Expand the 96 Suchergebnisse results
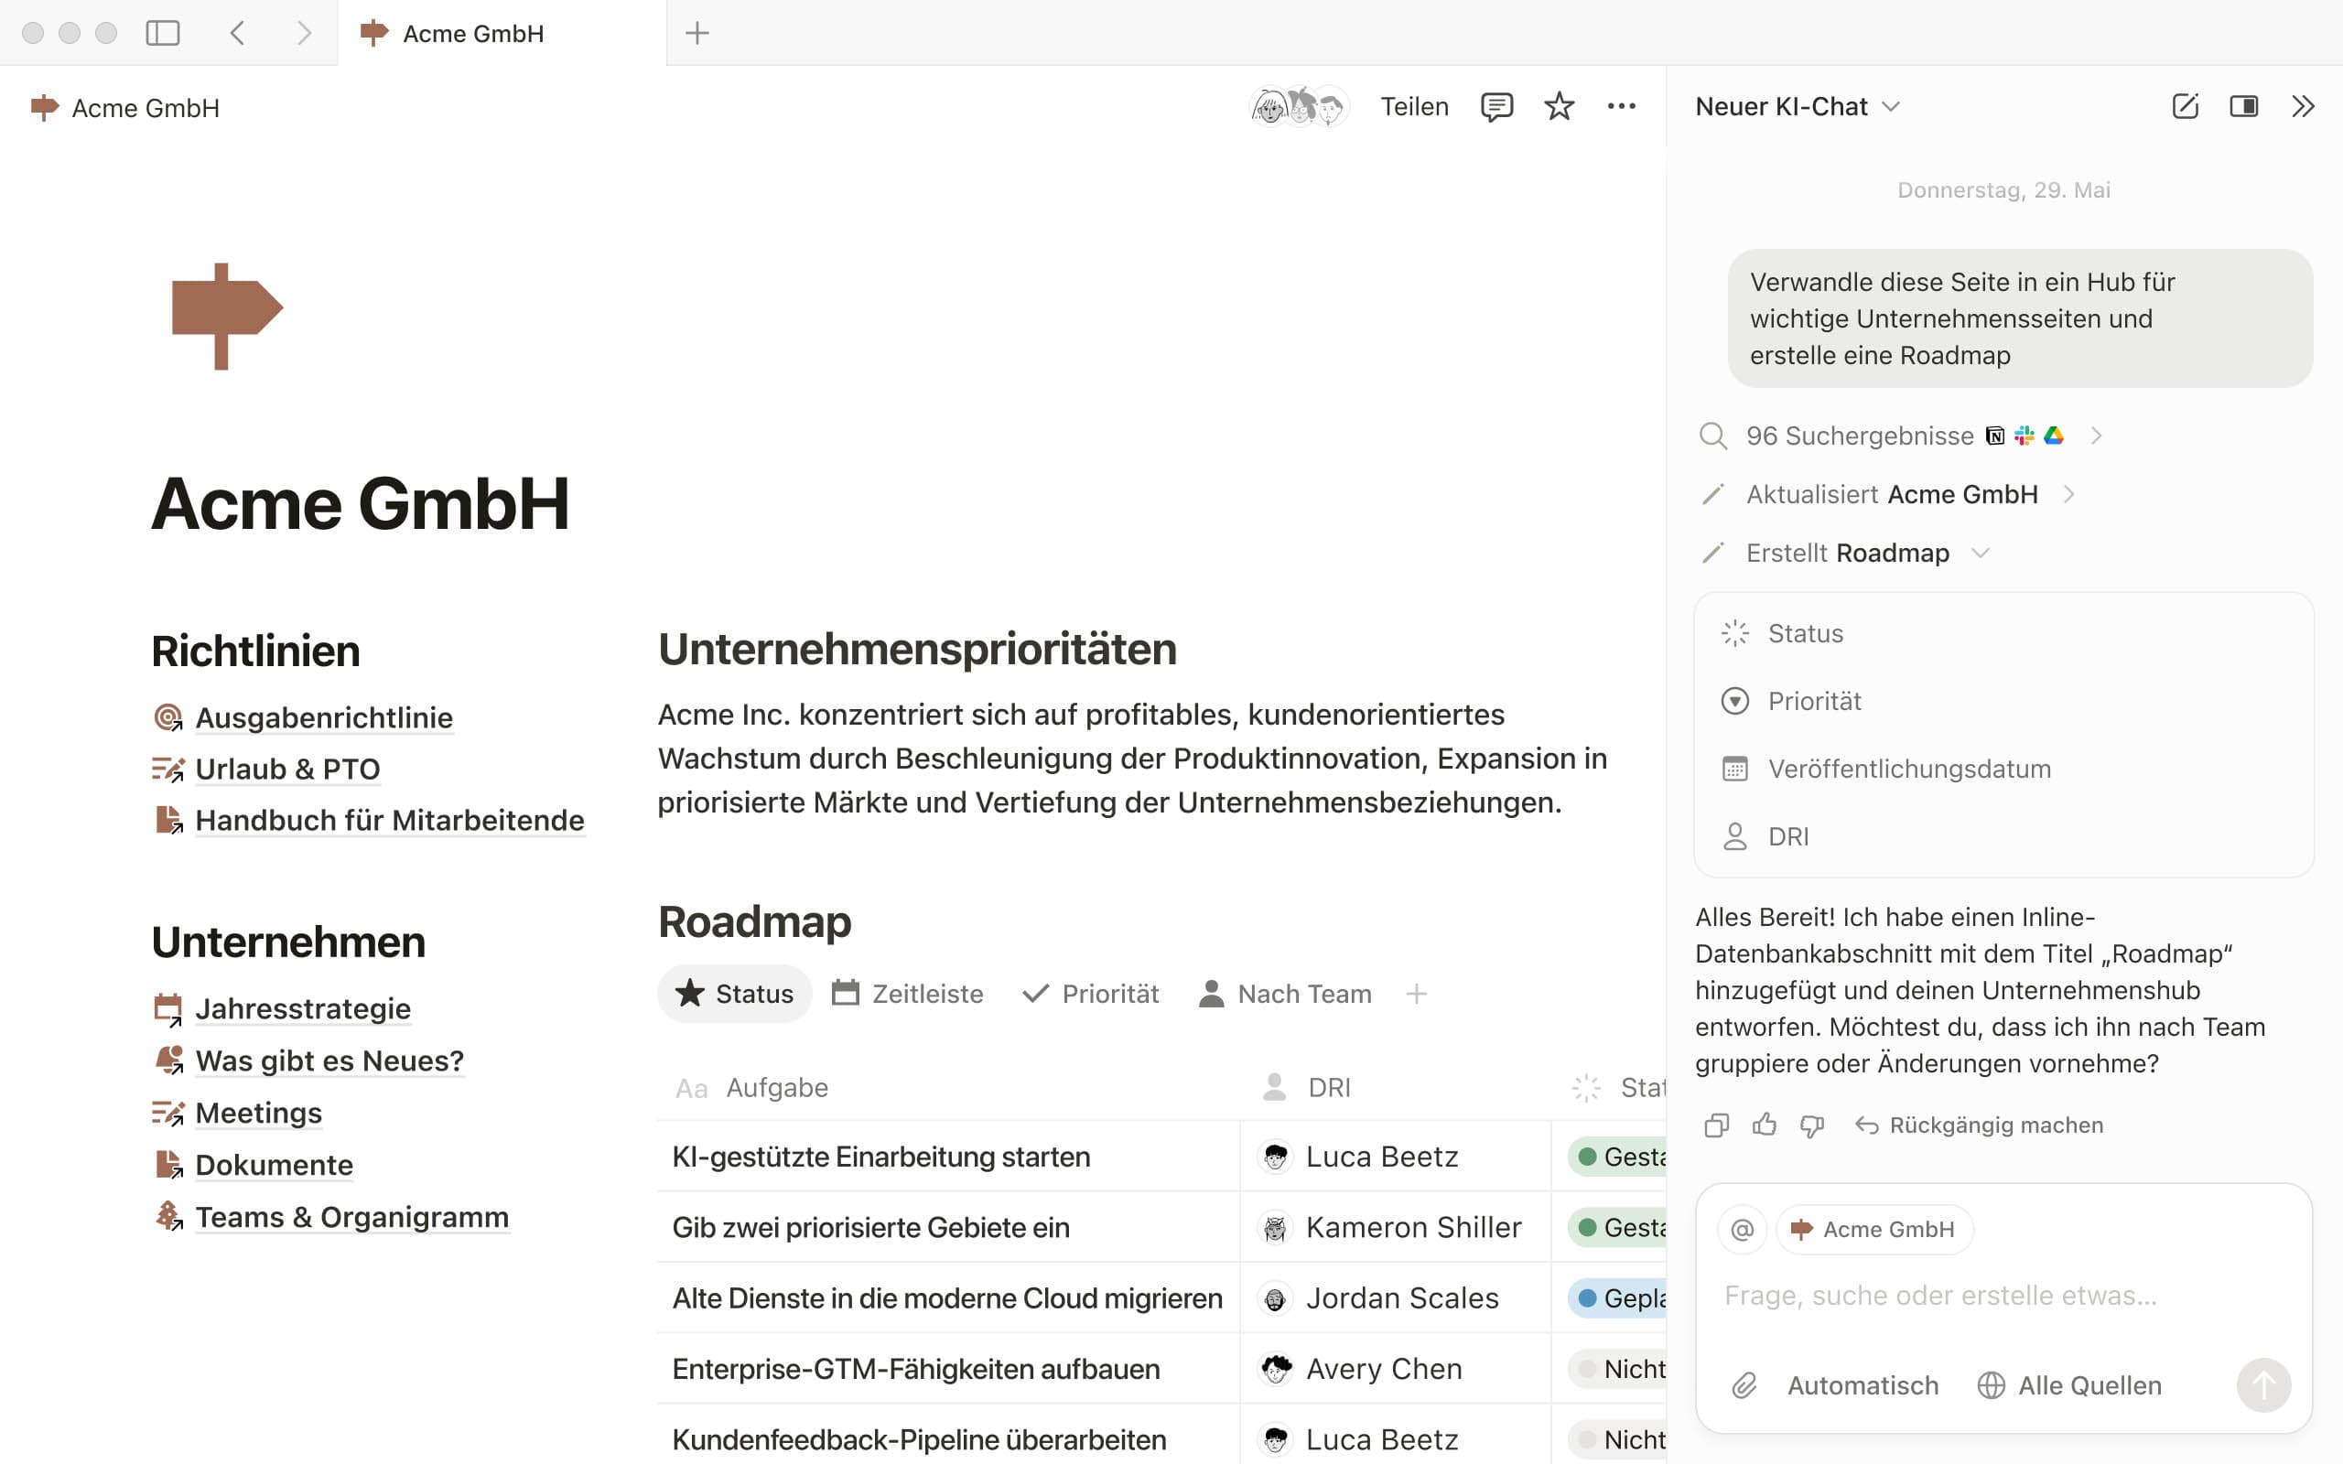 2096,436
